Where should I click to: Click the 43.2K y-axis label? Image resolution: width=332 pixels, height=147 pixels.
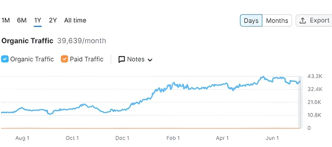point(315,76)
